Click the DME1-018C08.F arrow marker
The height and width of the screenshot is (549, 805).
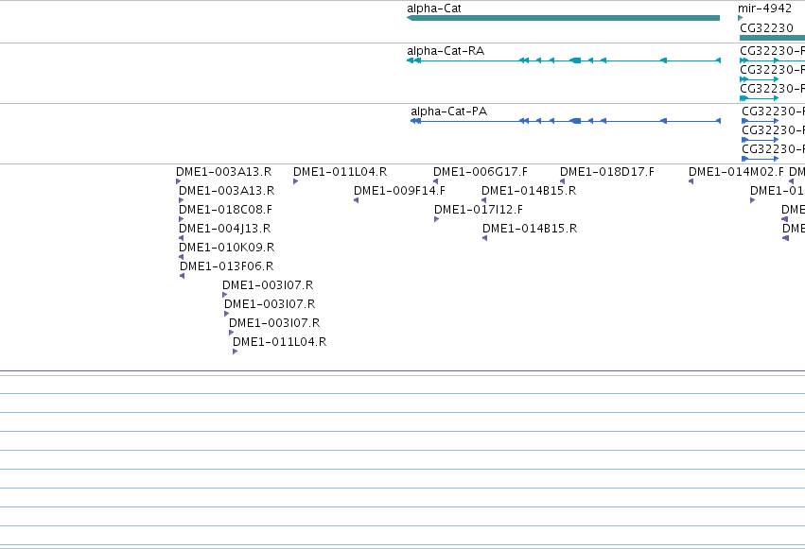[x=181, y=219]
